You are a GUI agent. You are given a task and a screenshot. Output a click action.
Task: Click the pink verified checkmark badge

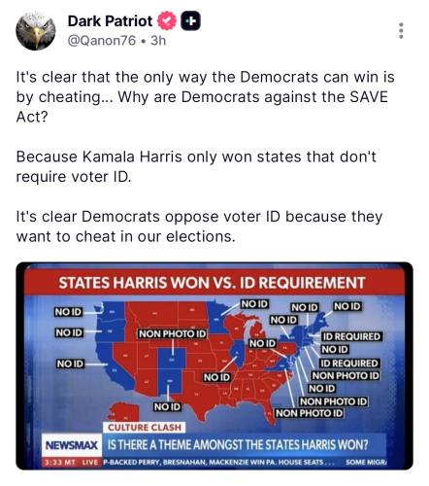coord(167,20)
